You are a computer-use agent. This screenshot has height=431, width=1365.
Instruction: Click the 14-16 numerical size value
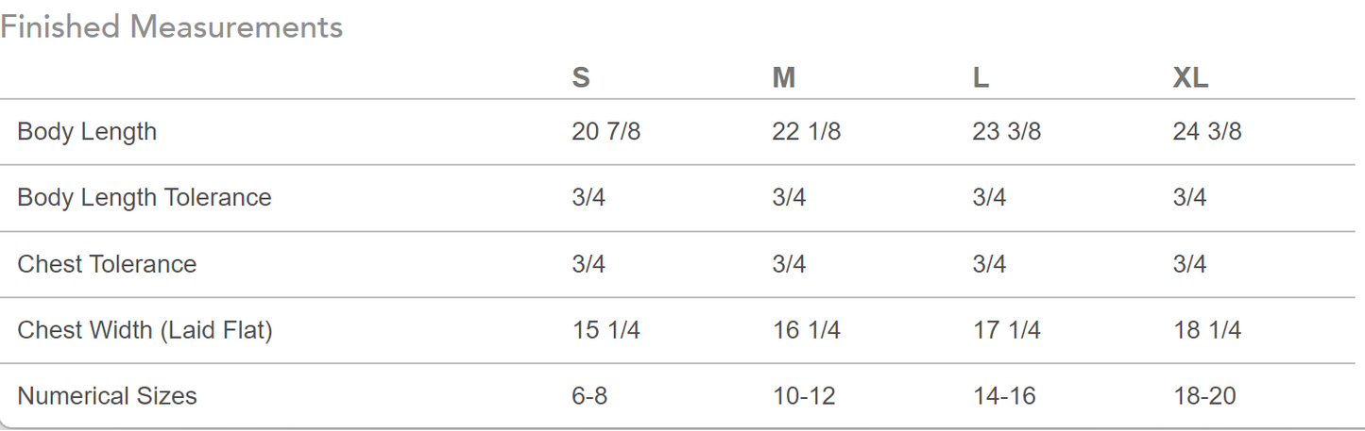[1004, 396]
